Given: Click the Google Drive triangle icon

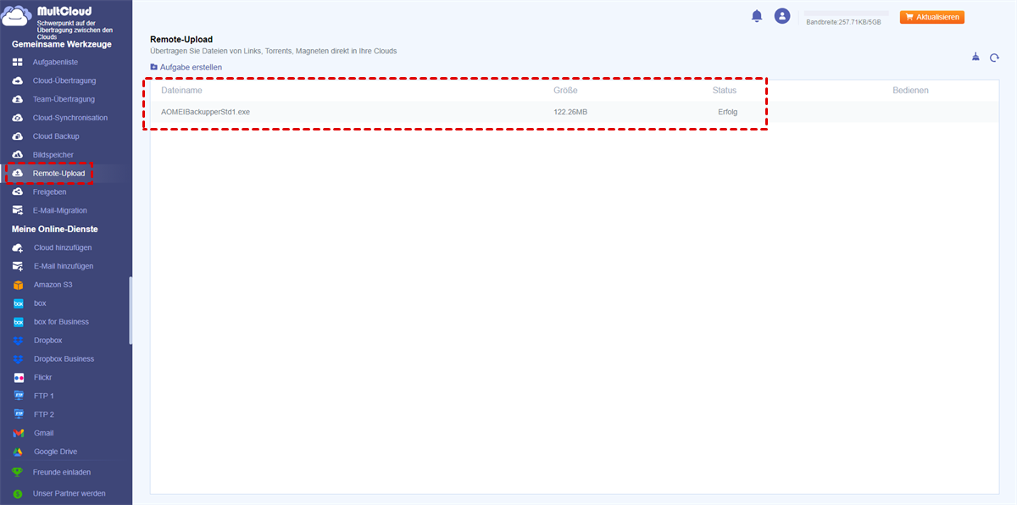Looking at the screenshot, I should (18, 452).
